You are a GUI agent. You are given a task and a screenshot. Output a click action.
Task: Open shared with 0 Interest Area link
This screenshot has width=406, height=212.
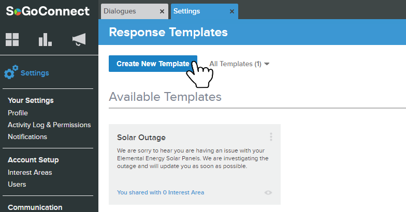coord(161,192)
